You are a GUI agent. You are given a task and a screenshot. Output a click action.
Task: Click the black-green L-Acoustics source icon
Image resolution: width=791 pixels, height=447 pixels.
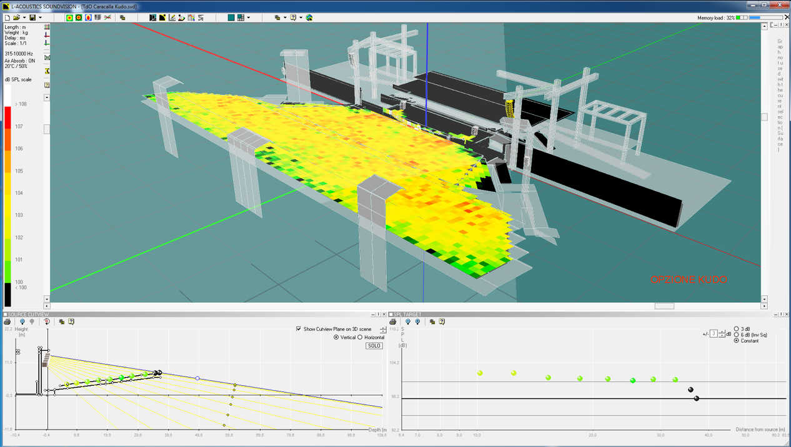tap(153, 17)
